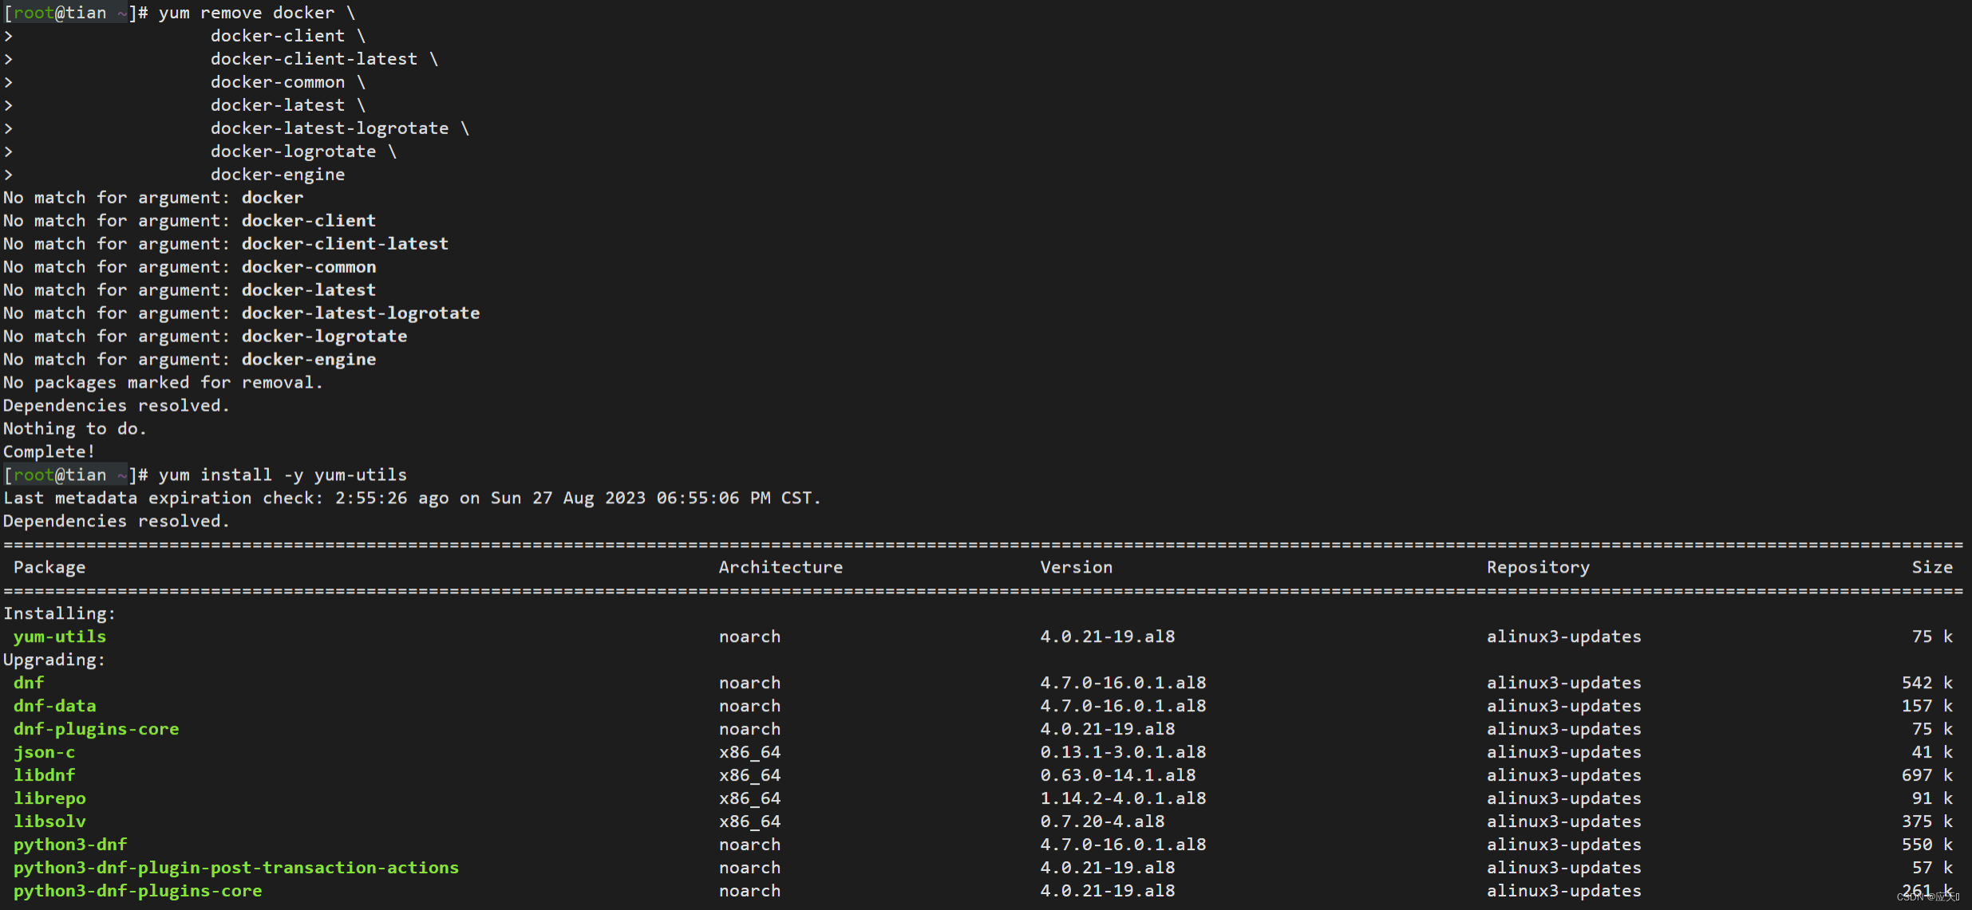Select the 'json-c' package name
The width and height of the screenshot is (1972, 910).
[x=44, y=753]
